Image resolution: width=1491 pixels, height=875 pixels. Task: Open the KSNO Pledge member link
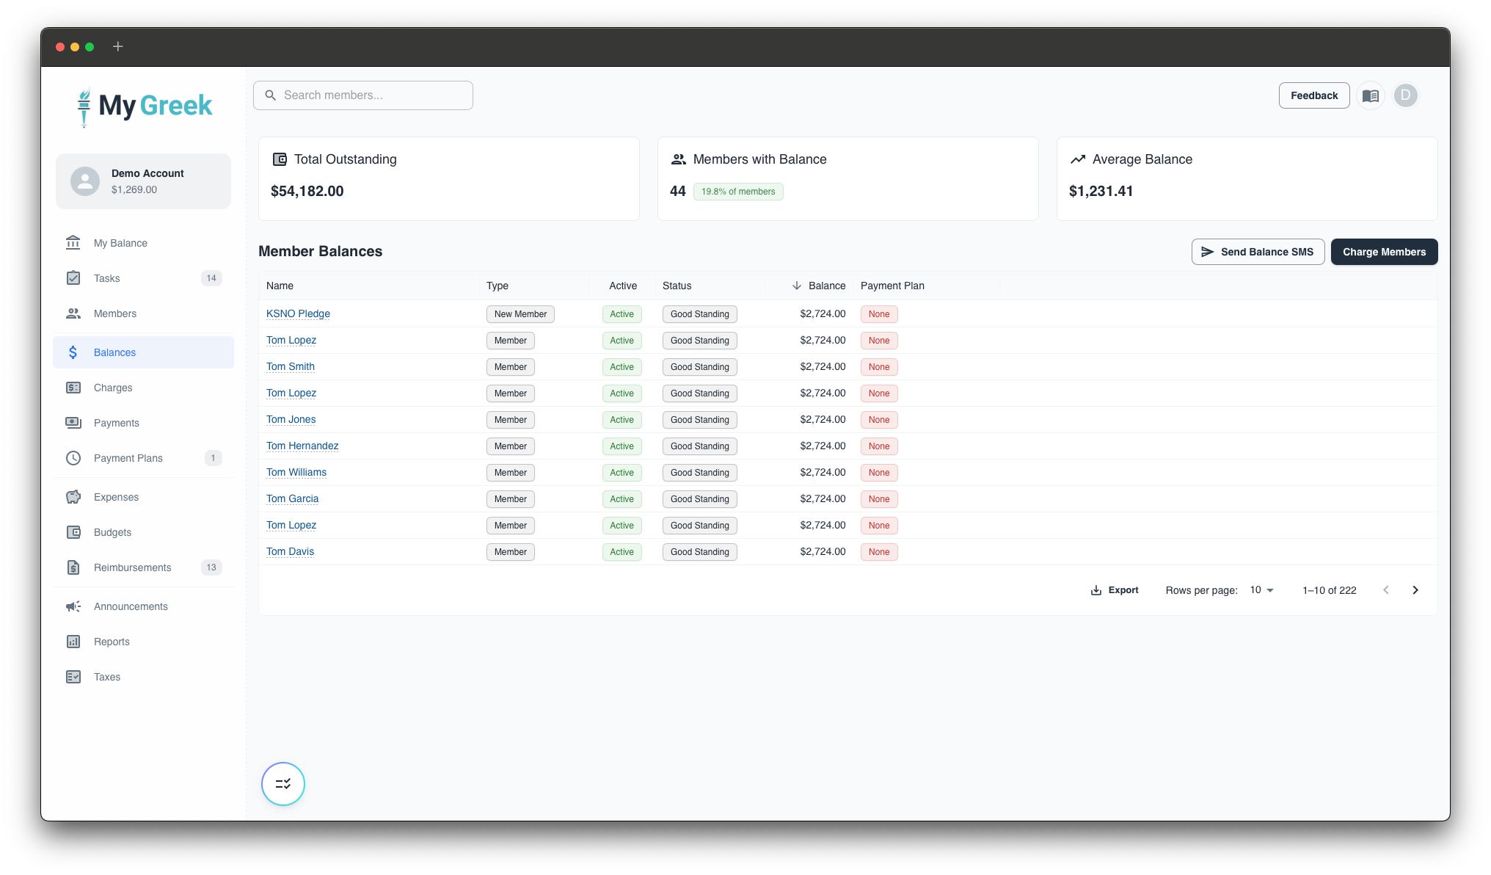click(x=298, y=313)
